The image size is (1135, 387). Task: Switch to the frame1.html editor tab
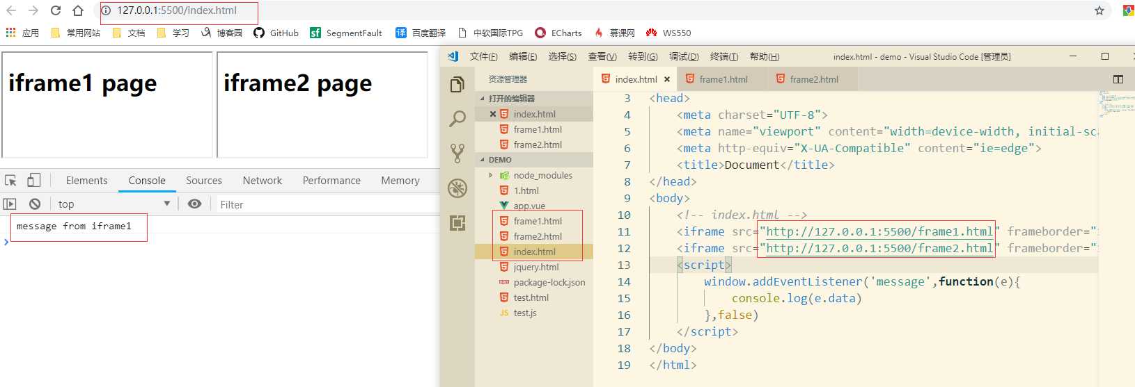pos(723,79)
